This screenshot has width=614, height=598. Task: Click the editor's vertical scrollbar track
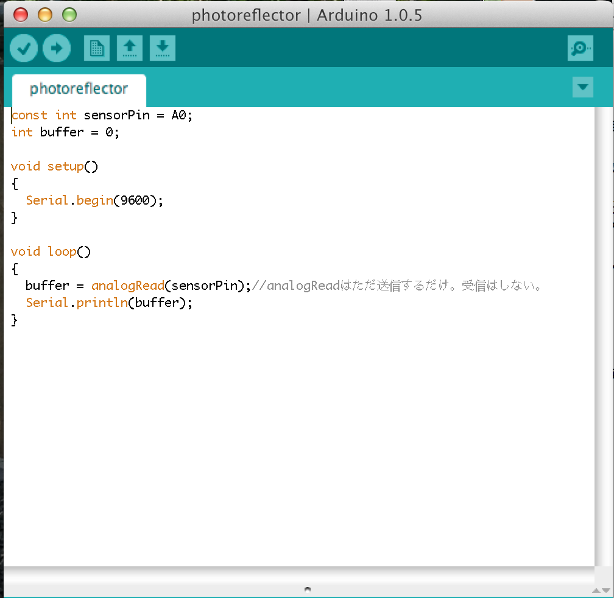click(602, 335)
